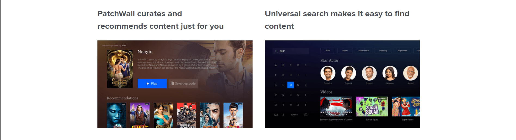Image resolution: width=516 pixels, height=140 pixels.
Task: Open the Supreet actor avatar
Action: 369,73
